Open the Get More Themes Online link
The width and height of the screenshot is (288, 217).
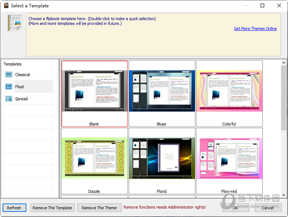[x=255, y=29]
